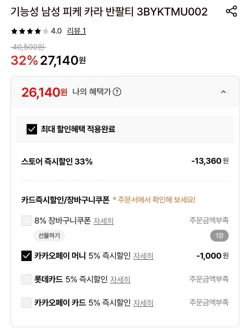The width and height of the screenshot is (250, 336).
Task: Select the 롯데카드 5% 즉시할인 checkbox
Action: pyautogui.click(x=27, y=279)
